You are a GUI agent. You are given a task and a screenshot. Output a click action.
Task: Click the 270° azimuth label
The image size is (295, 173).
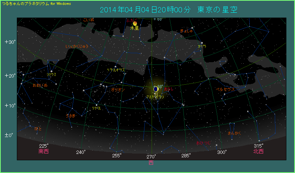(x=151, y=156)
